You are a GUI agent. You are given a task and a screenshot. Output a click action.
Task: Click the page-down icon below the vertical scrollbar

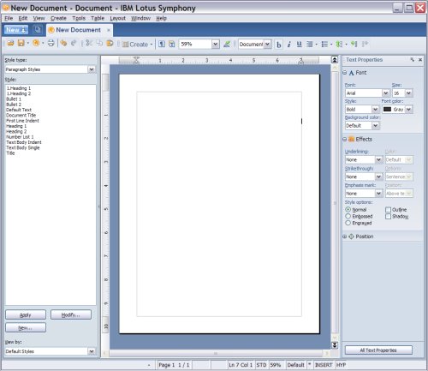(335, 345)
